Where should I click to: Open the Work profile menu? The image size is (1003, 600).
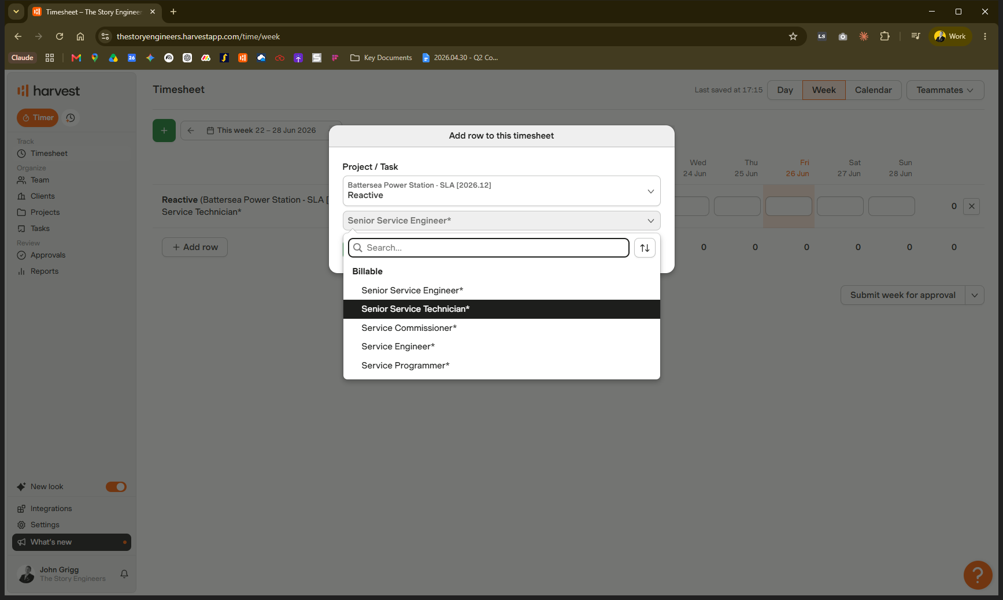coord(950,36)
